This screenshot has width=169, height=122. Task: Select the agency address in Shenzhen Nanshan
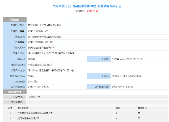(51, 70)
